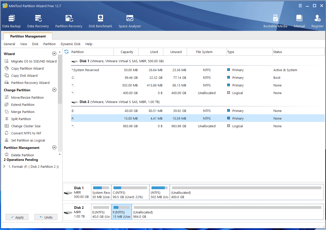Expand pending operation 1 Format details
326x230 pixels.
click(x=4, y=167)
